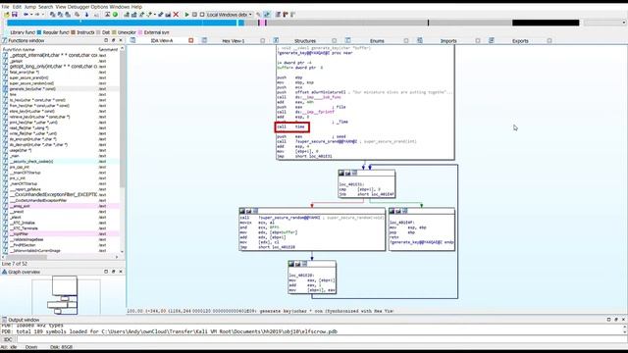Viewport: 628px width, 353px height.
Task: Close the IDA View-A tab
Action: pos(191,40)
